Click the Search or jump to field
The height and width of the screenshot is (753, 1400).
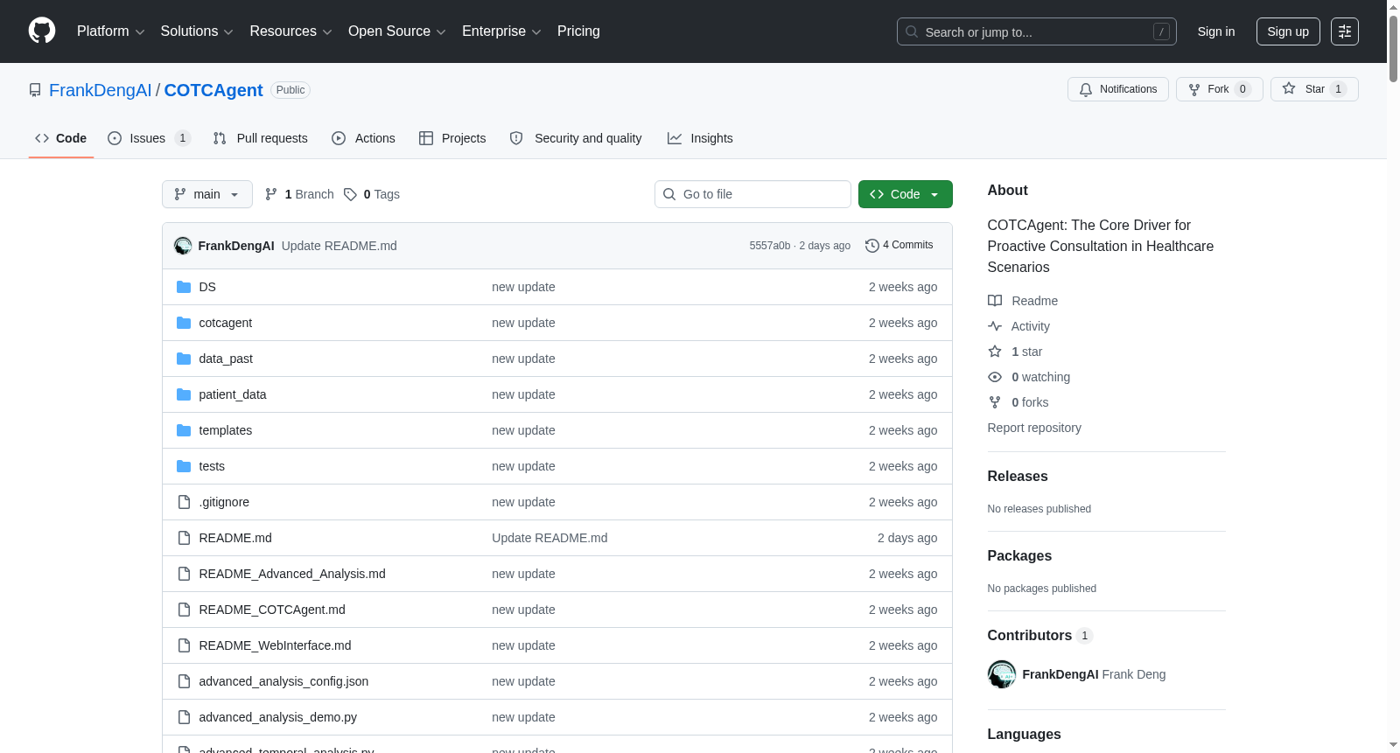[1037, 31]
